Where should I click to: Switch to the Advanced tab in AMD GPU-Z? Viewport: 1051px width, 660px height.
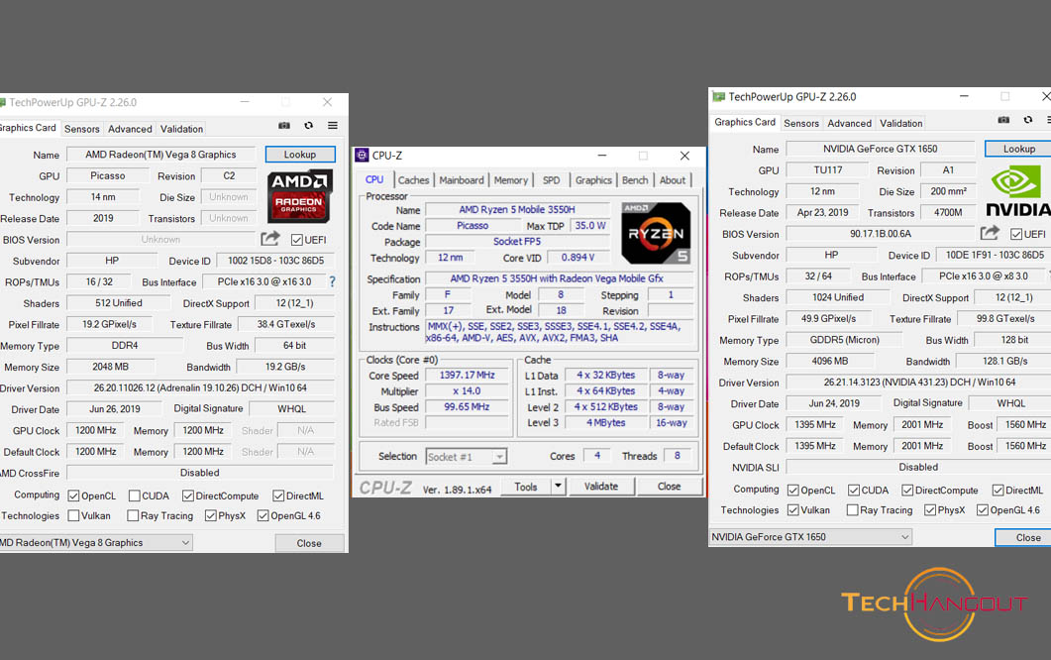click(130, 129)
